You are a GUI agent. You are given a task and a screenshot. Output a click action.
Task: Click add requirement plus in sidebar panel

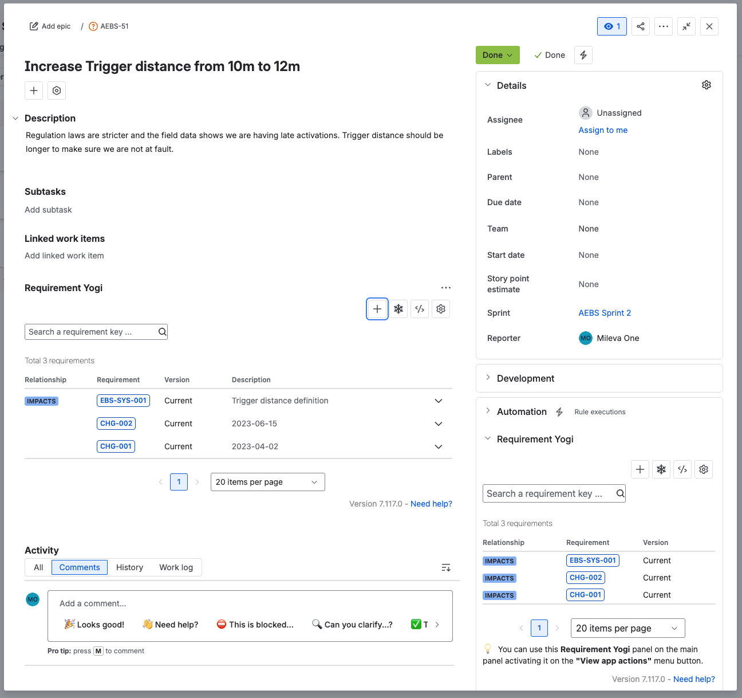pos(640,469)
